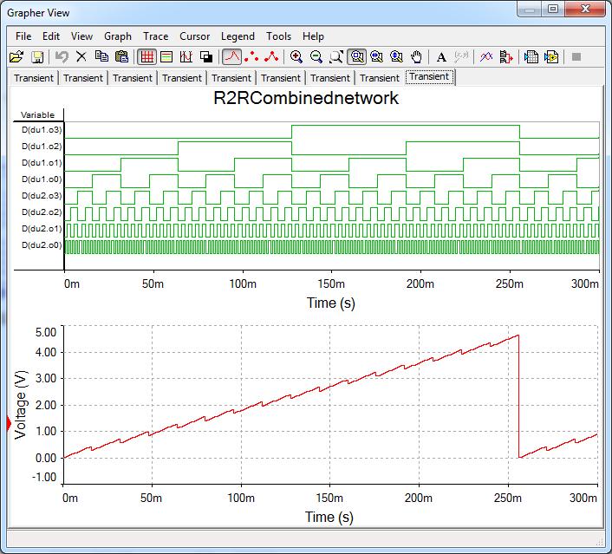Screen dimensions: 612x554
Task: Add traces from latest simulation
Action: point(506,57)
